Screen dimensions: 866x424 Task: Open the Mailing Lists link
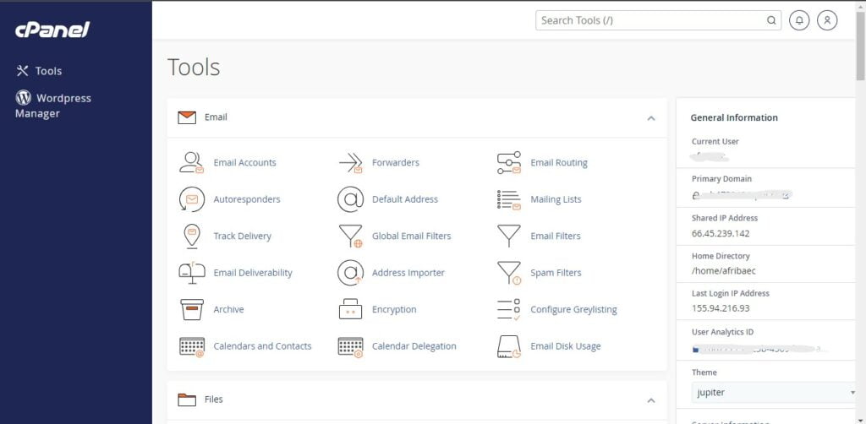[556, 199]
